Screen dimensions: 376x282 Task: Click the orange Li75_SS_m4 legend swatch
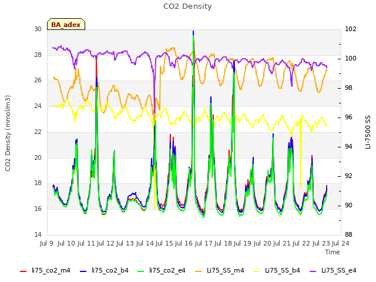pyautogui.click(x=199, y=271)
